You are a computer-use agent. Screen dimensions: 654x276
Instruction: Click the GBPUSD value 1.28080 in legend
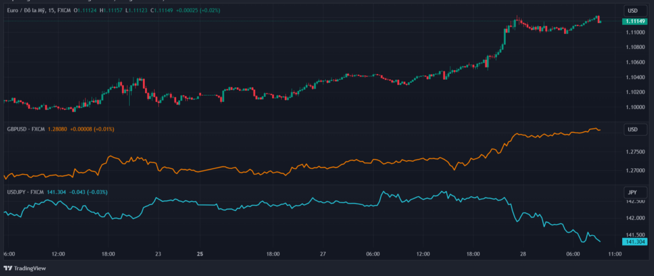[59, 129]
